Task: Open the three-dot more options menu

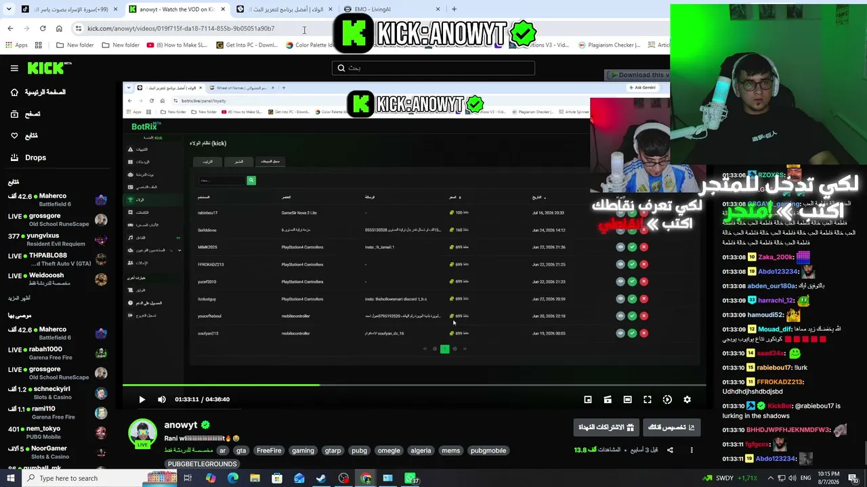Action: 692,450
